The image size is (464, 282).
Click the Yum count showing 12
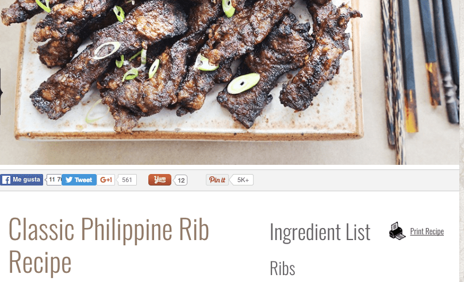click(181, 180)
